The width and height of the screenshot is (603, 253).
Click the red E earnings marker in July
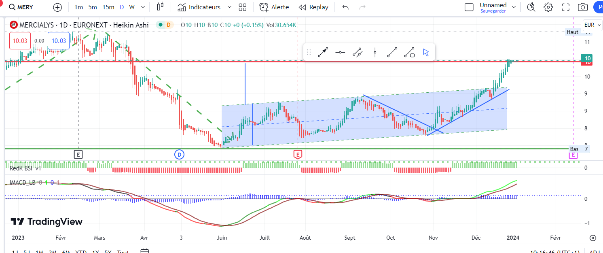298,154
